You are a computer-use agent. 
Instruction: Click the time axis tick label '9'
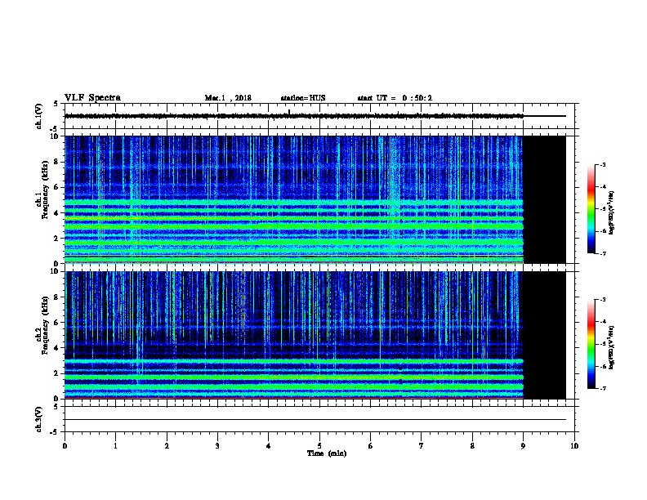click(x=523, y=446)
